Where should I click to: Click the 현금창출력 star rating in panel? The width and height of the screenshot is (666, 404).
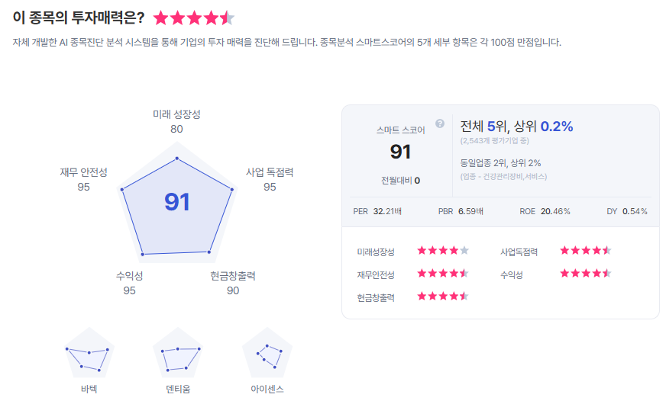[443, 297]
